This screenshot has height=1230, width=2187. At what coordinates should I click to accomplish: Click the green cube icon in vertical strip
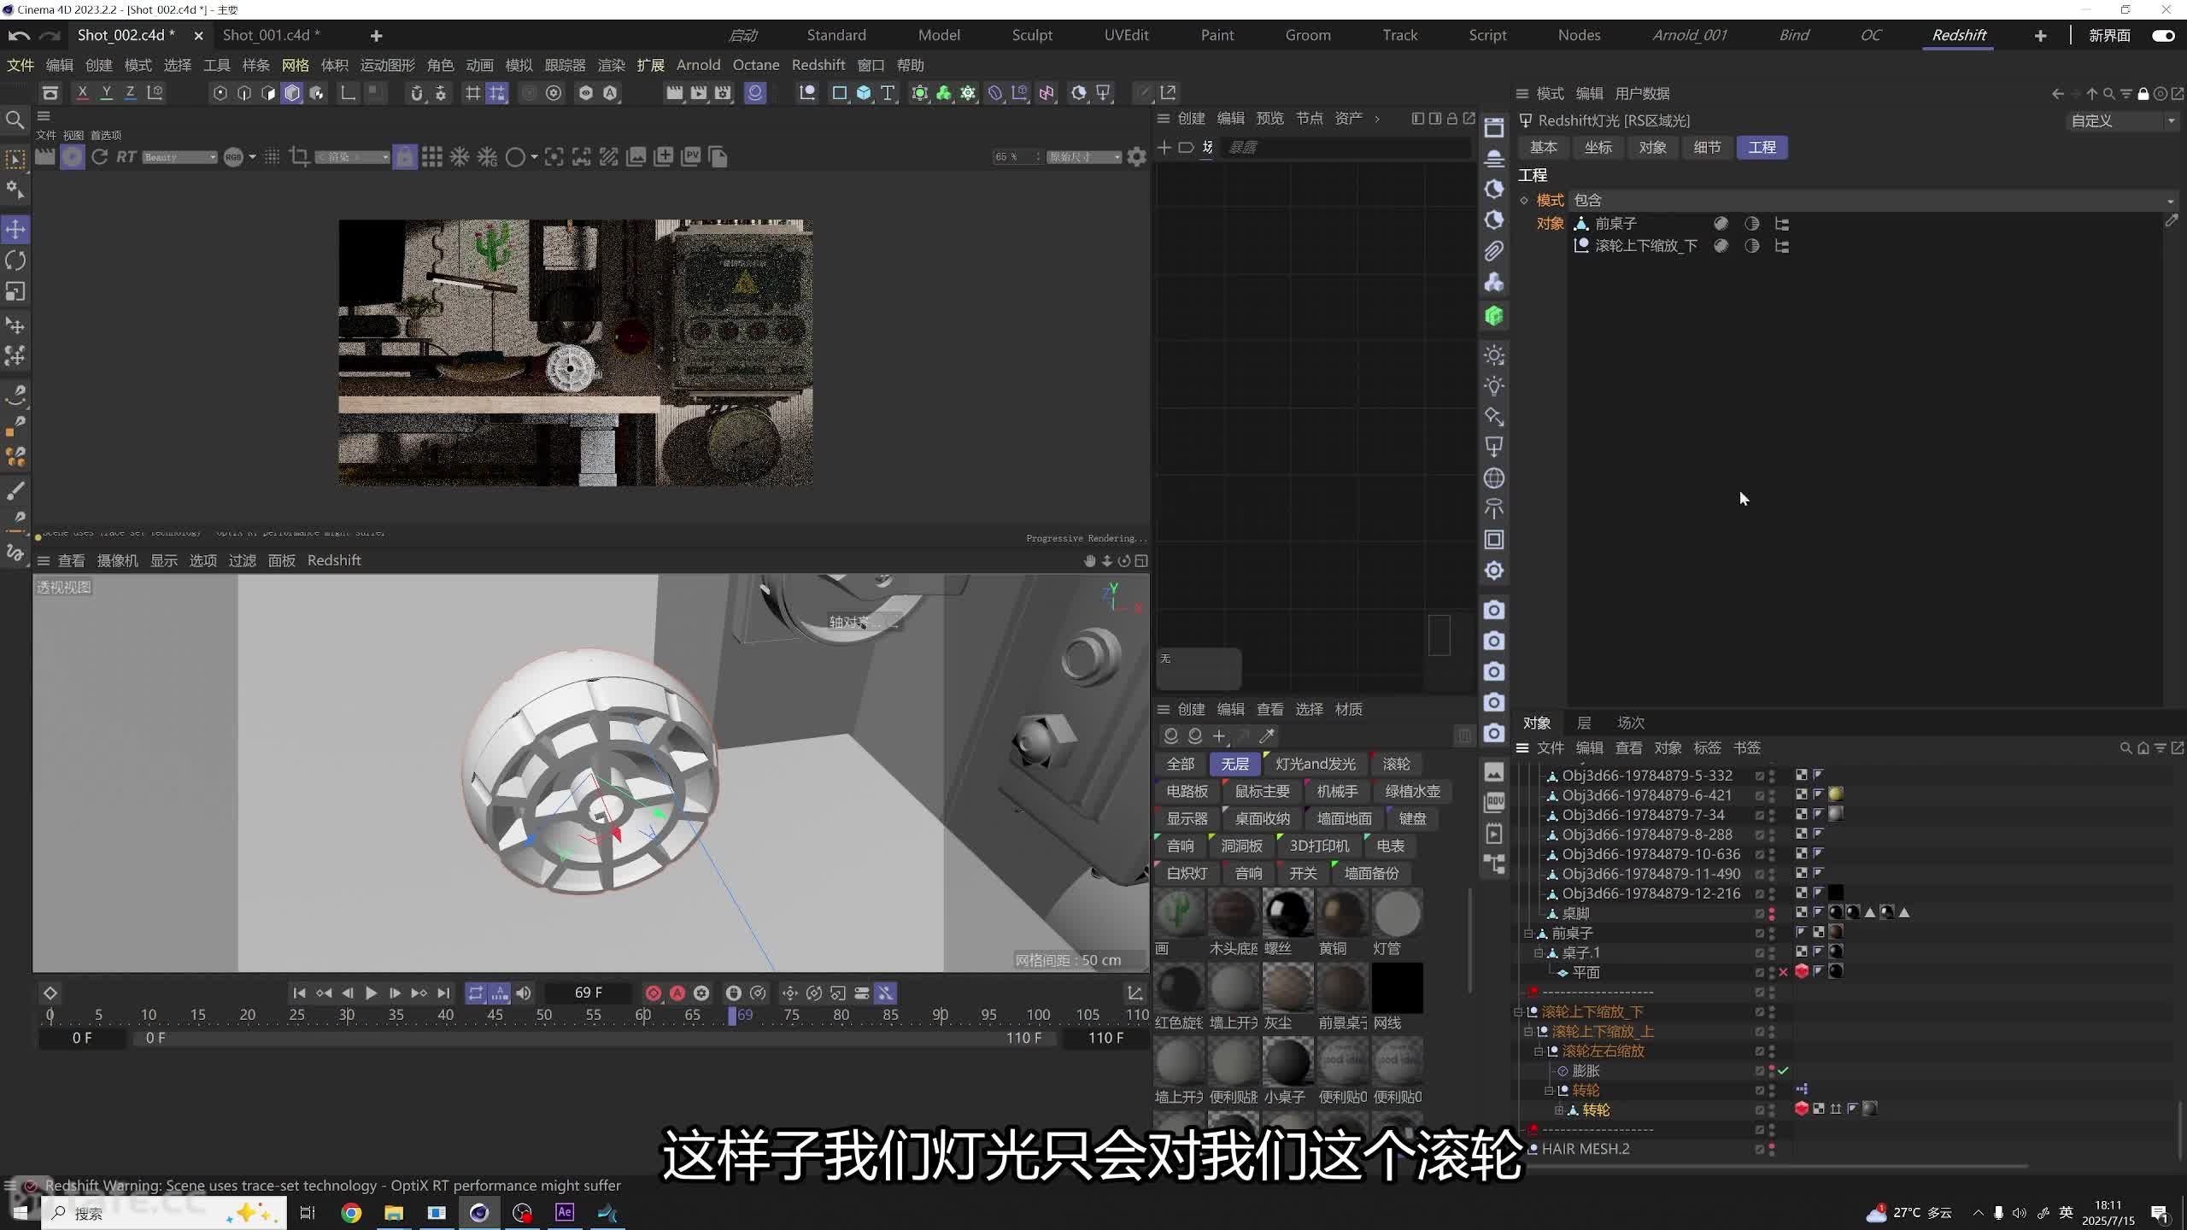(x=1494, y=316)
